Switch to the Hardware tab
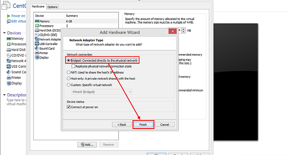 click(38, 6)
